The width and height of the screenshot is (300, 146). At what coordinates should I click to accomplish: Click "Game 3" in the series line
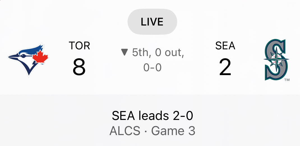[173, 131]
